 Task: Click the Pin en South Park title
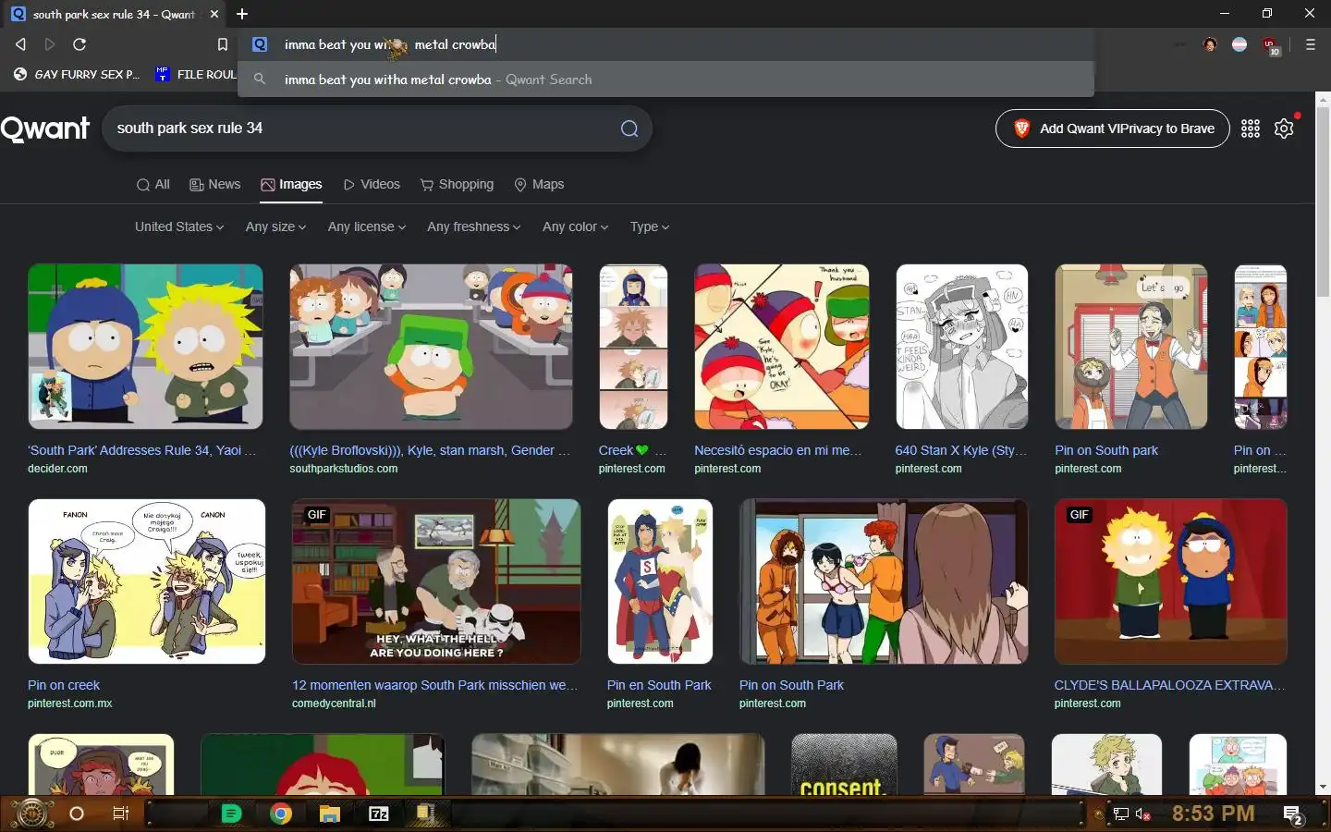[659, 685]
